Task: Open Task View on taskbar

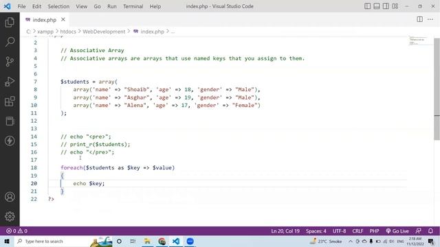Action: [x=133, y=241]
